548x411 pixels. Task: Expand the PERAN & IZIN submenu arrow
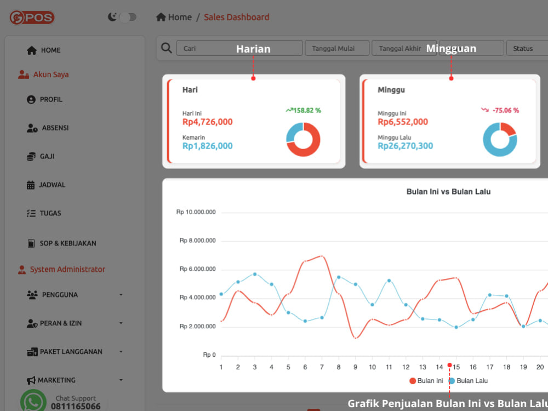click(121, 323)
